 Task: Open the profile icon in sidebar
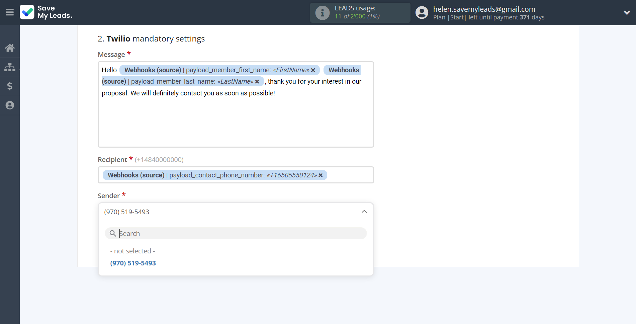10,105
